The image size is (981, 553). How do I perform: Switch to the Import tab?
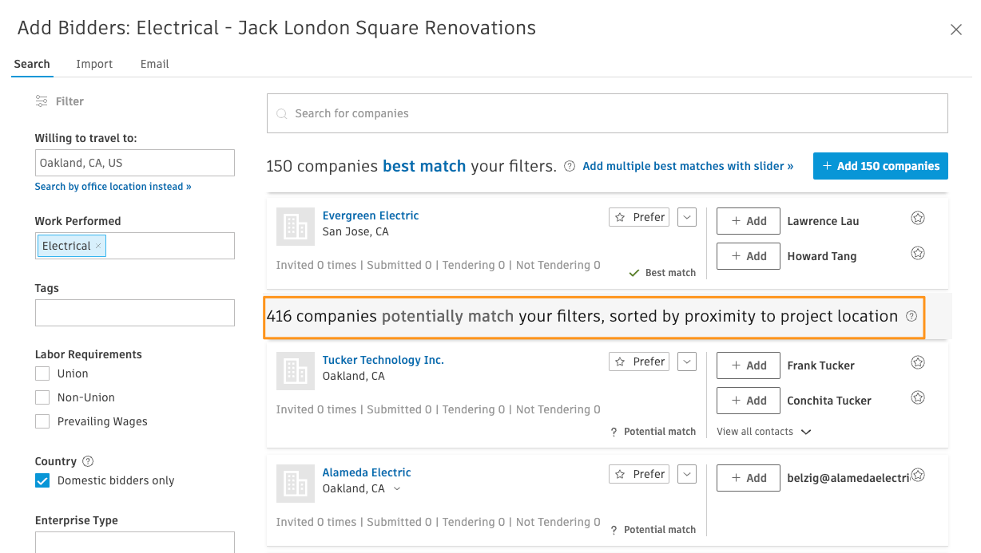94,64
